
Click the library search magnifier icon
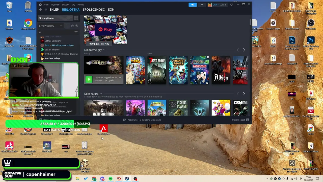click(x=40, y=32)
